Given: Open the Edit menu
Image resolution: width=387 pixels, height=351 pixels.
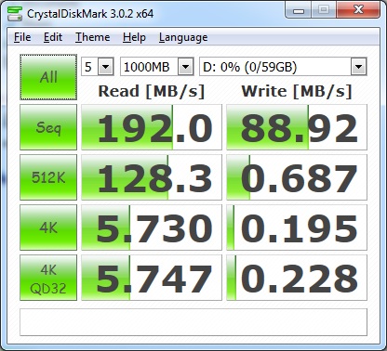Looking at the screenshot, I should (x=53, y=37).
